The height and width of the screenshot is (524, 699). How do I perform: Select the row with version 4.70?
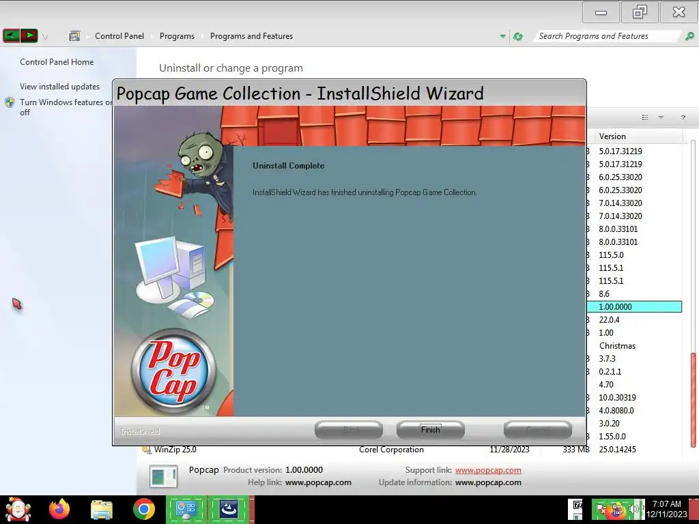tap(634, 385)
